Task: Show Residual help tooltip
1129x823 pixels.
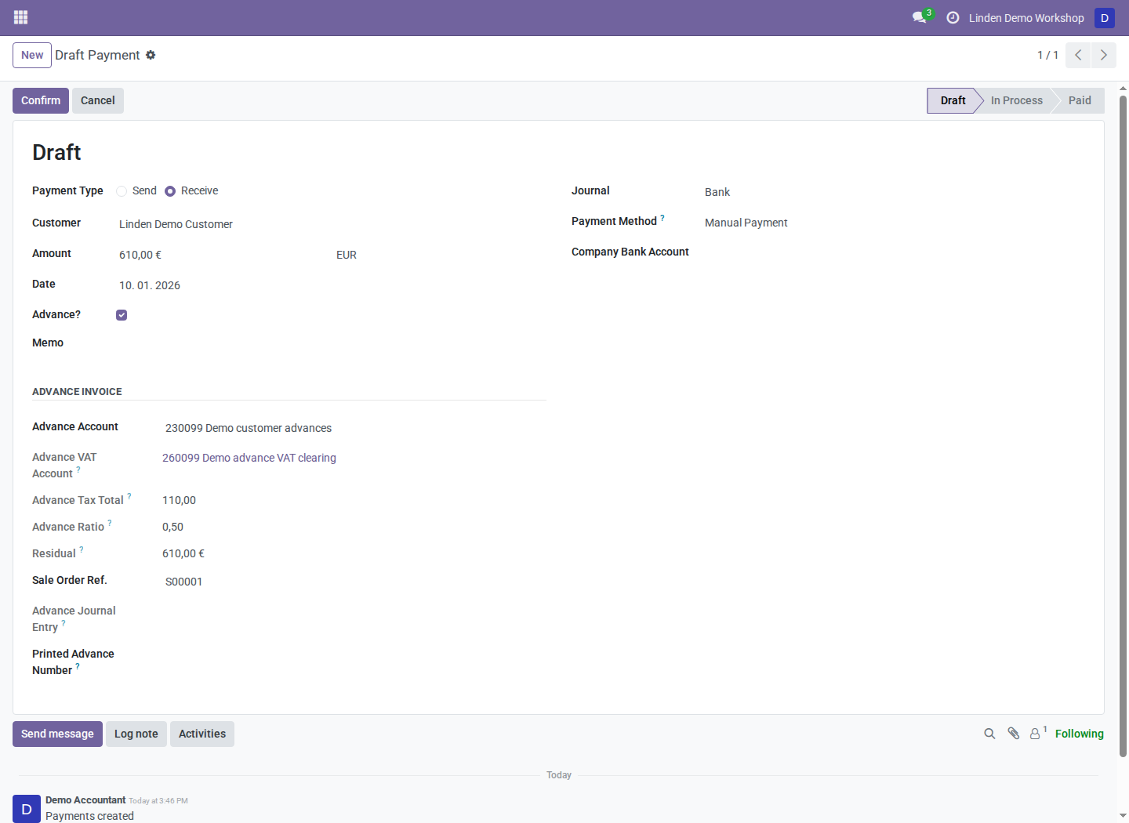Action: (x=82, y=550)
